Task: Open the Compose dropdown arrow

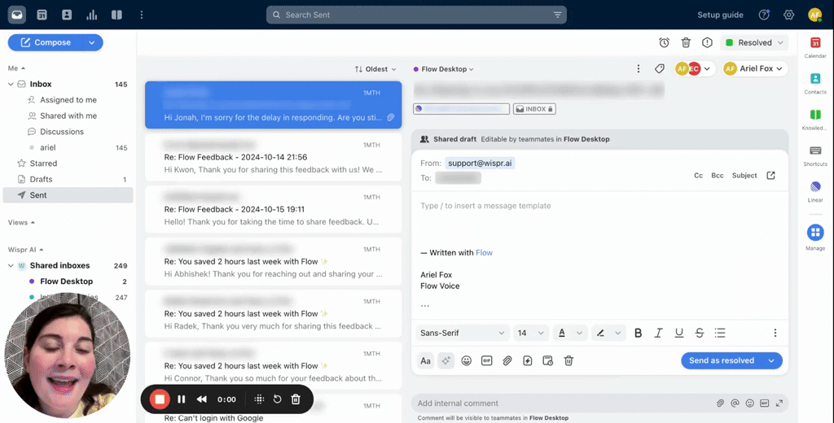Action: tap(91, 42)
